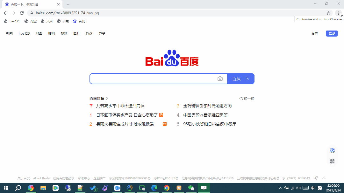
Task: Bookmark this page with the star icon
Action: tap(328, 13)
